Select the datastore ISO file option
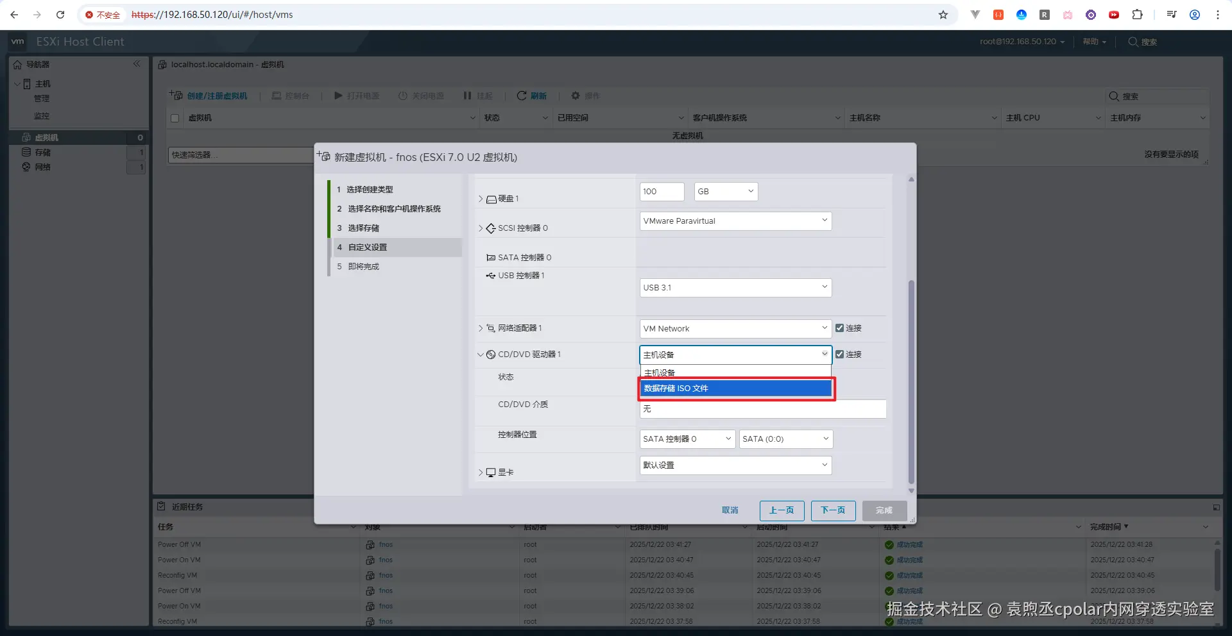Screen dimensions: 1232x636 pyautogui.click(x=736, y=389)
